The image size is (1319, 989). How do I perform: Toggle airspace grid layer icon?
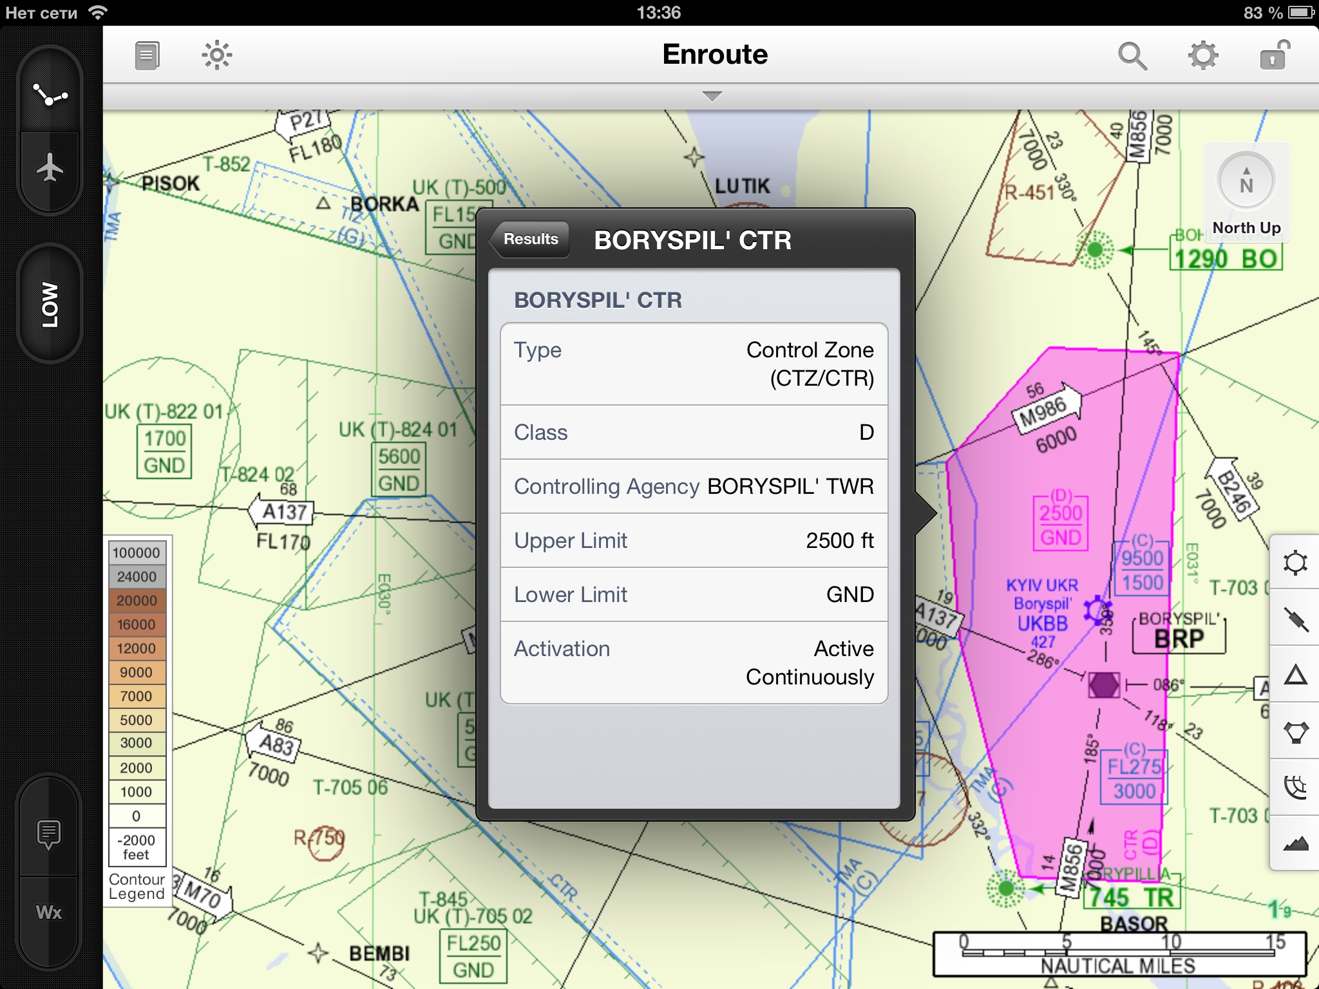(x=1295, y=787)
